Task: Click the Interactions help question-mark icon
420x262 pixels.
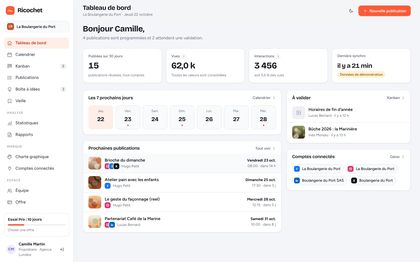Action: coord(278,56)
